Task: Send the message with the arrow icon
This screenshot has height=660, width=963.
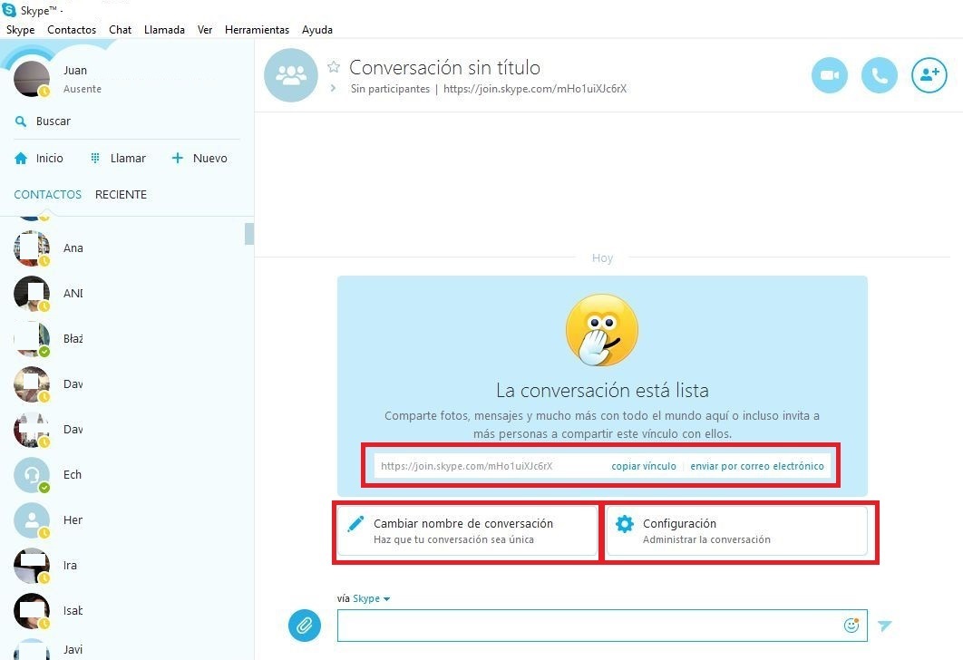Action: click(884, 626)
